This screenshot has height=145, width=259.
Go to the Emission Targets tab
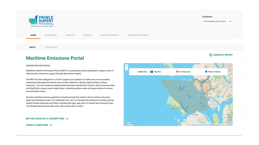[x=110, y=35]
